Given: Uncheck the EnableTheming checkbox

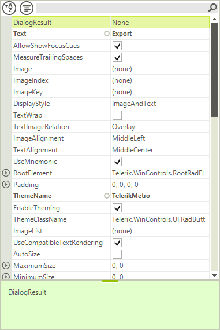Looking at the screenshot, I should 117,208.
